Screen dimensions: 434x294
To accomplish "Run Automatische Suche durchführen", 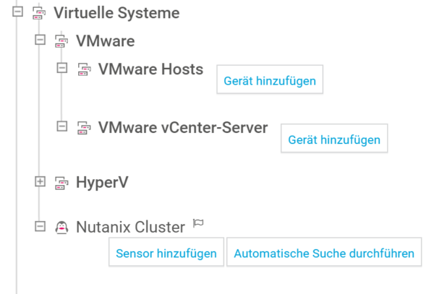I will pyautogui.click(x=324, y=251).
